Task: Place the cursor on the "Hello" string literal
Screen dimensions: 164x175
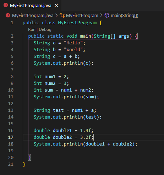Action: tap(73, 43)
